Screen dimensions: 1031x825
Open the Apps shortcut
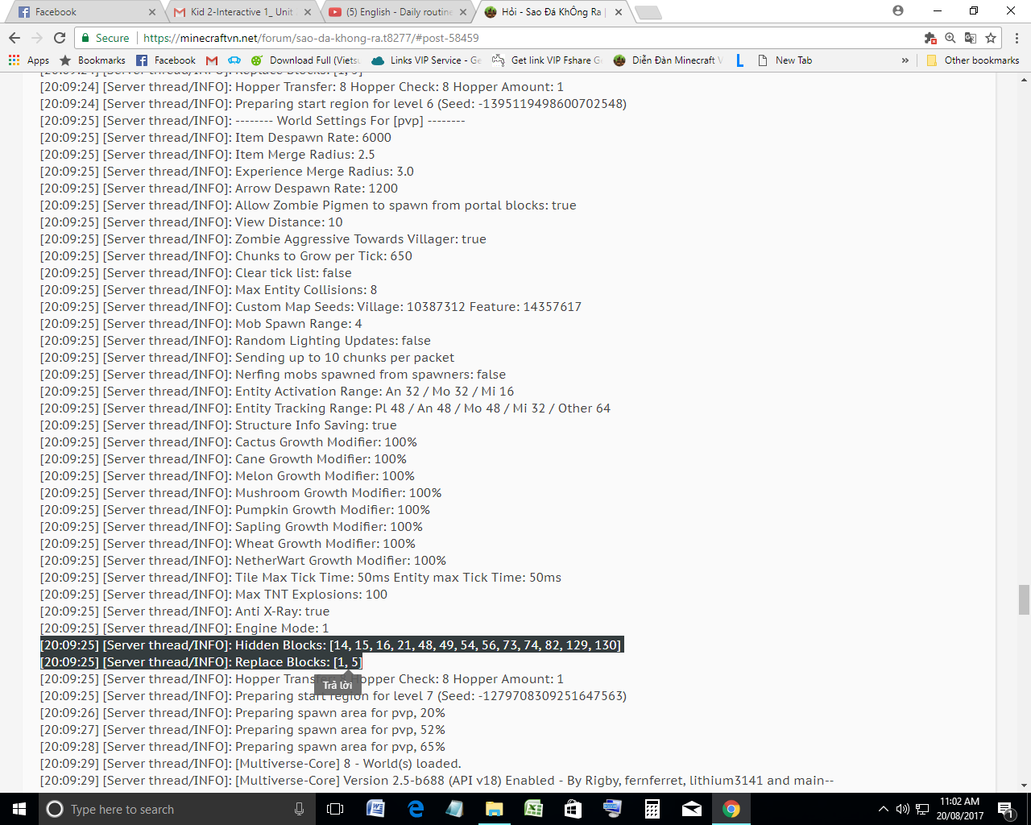click(x=29, y=60)
